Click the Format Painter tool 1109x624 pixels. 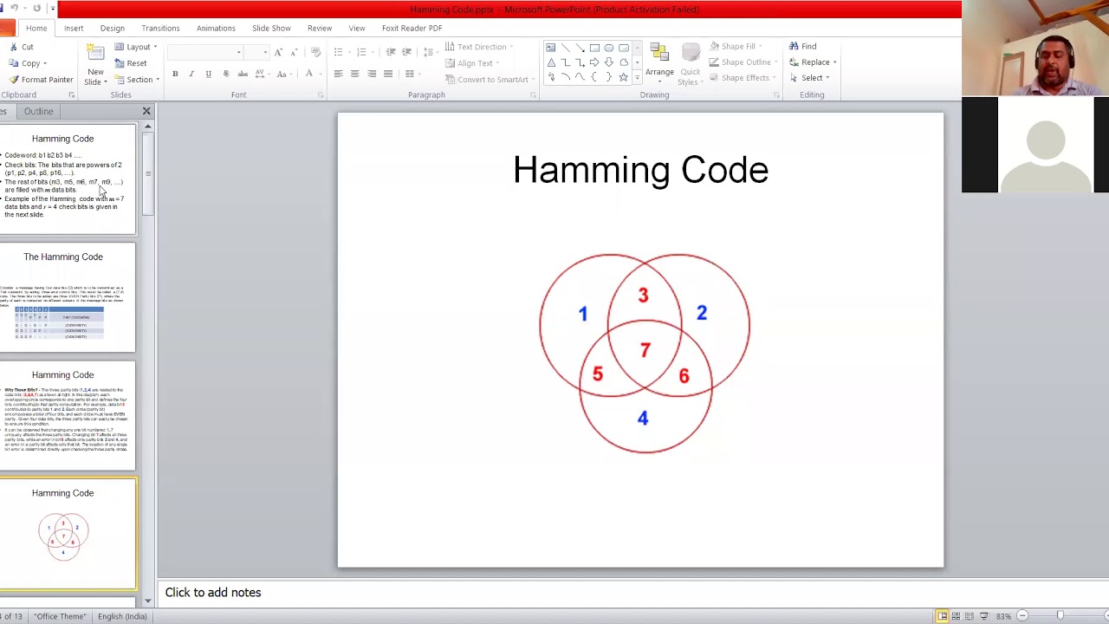41,80
